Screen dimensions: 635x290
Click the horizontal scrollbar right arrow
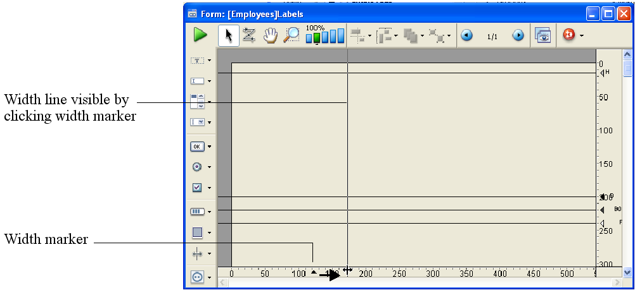[x=617, y=282]
